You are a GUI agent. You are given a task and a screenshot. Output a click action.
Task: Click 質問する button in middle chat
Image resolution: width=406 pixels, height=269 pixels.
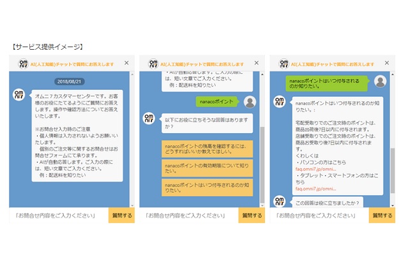coord(252,215)
